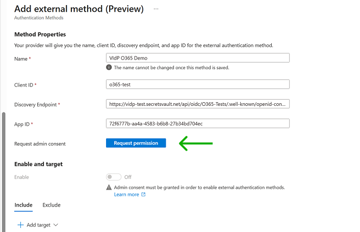Click the Name input field

click(x=197, y=58)
